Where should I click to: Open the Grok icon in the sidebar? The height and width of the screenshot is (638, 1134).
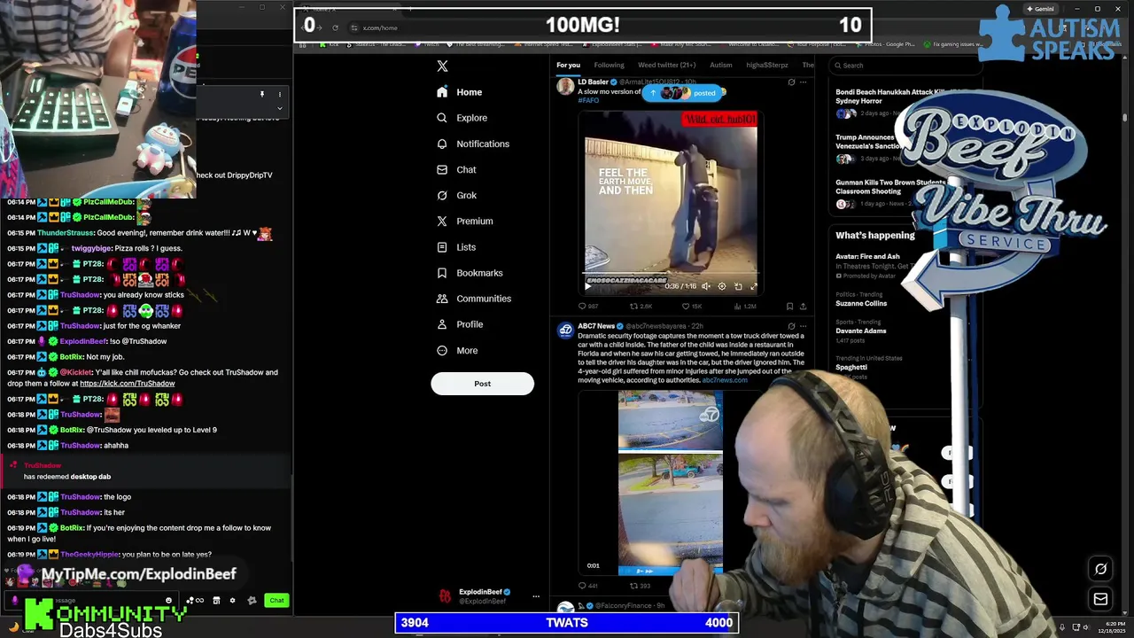coord(442,195)
